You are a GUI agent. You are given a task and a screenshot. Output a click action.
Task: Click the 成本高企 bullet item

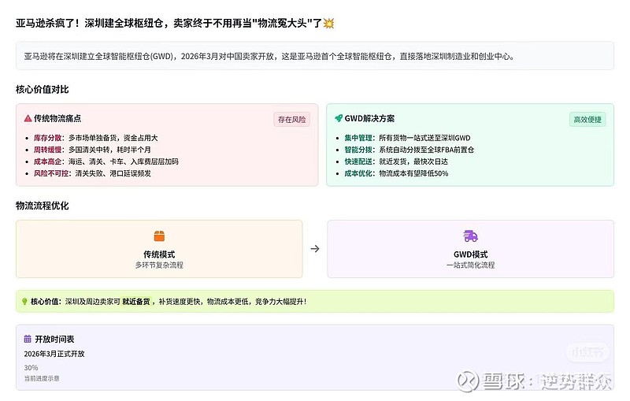106,162
